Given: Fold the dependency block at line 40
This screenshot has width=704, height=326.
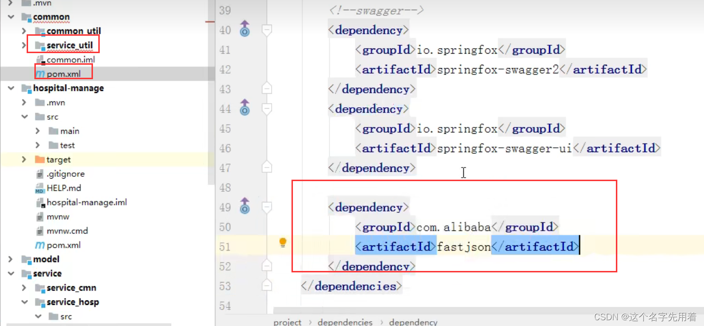Looking at the screenshot, I should coord(267,30).
